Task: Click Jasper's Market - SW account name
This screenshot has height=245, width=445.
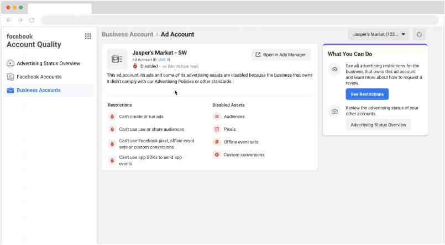Action: 160,52
